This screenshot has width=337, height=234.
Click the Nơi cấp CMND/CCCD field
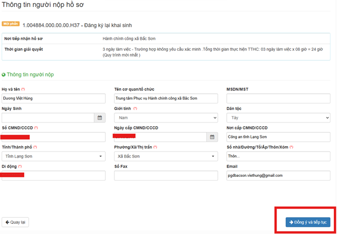tap(278, 137)
